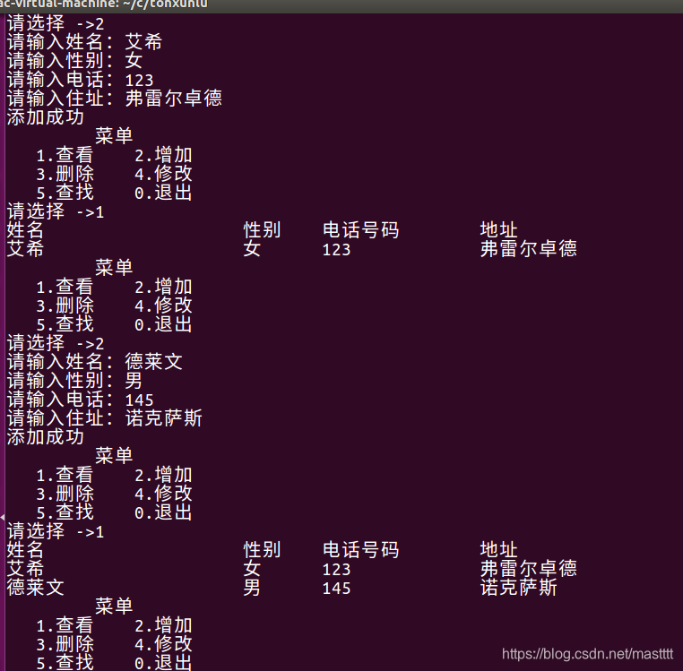Select the input value 弗雷尔卓德 after 请输入住址
The image size is (683, 671).
(174, 99)
